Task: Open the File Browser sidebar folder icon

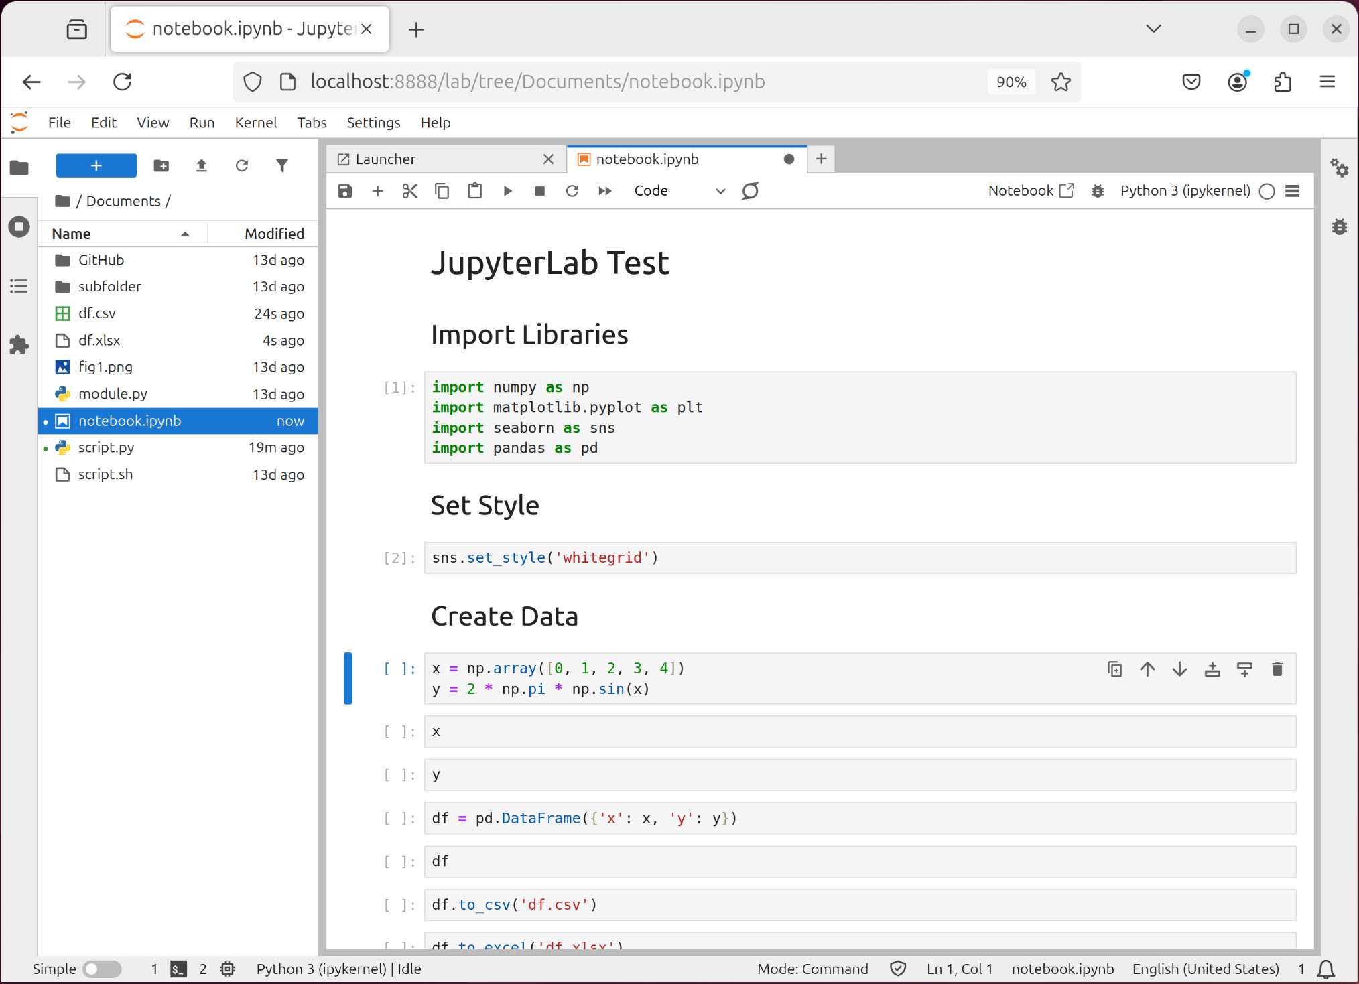Action: (19, 167)
